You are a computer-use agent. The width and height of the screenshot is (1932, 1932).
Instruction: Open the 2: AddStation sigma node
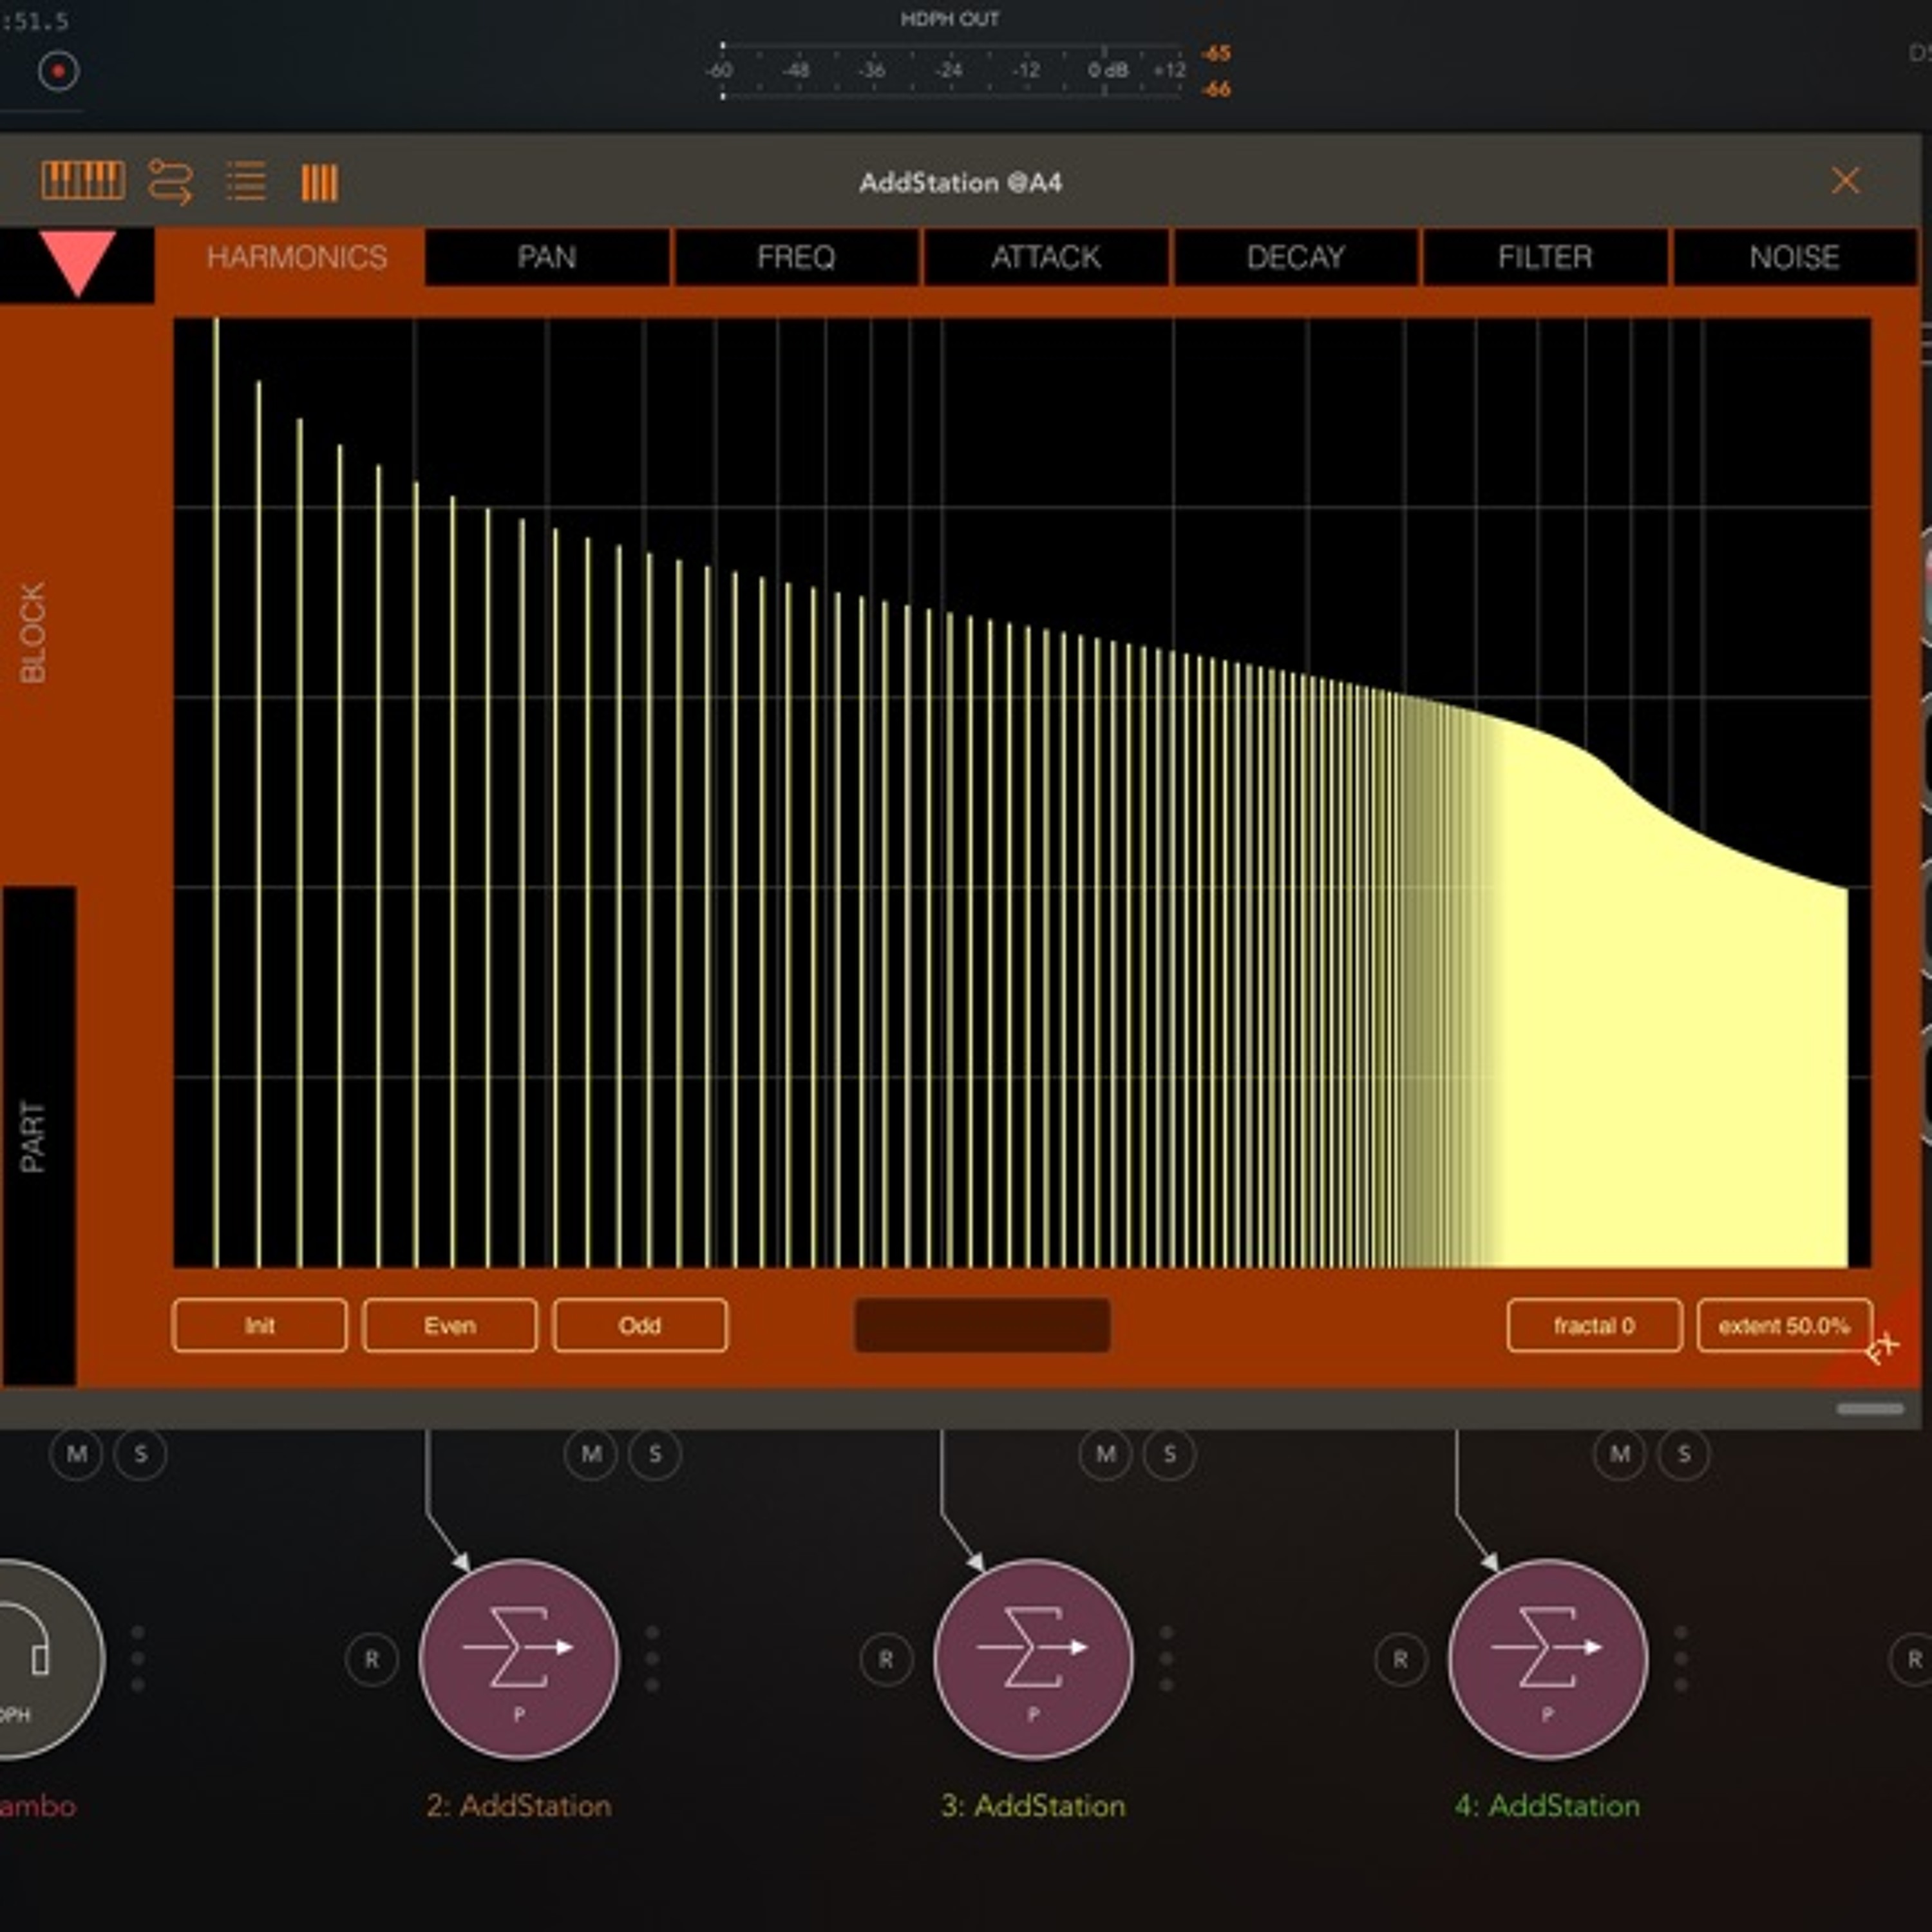click(x=519, y=1659)
